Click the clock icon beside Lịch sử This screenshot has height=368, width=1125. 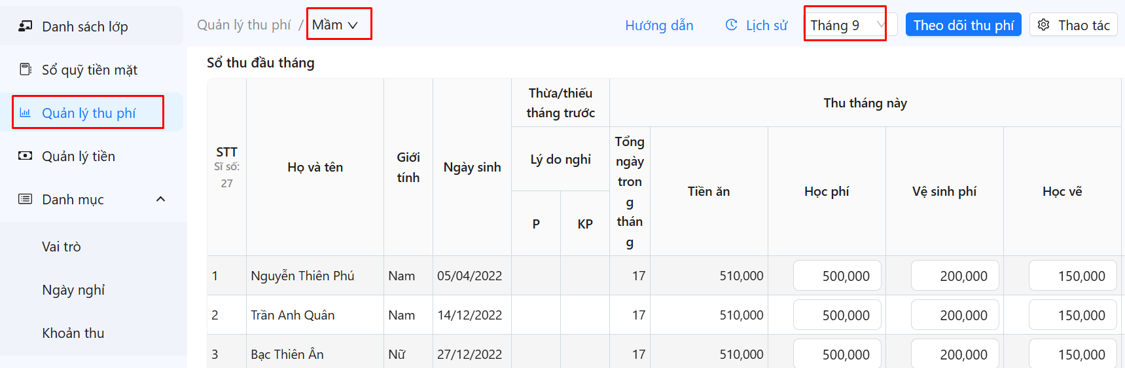732,25
